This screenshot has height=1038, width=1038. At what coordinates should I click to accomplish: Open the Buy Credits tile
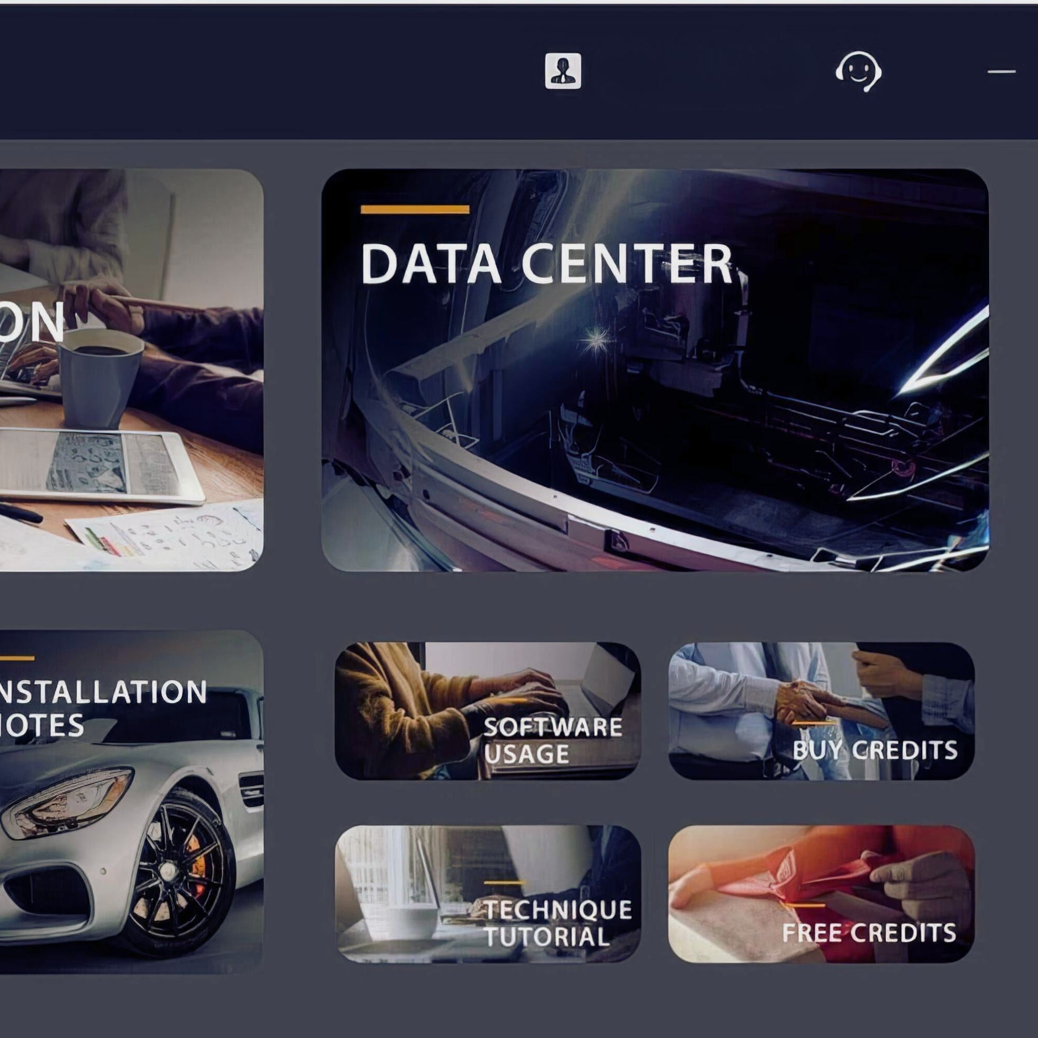pyautogui.click(x=821, y=711)
